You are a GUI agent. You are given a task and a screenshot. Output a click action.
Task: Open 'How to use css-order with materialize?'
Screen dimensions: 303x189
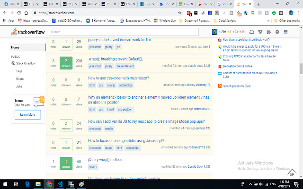click(118, 78)
